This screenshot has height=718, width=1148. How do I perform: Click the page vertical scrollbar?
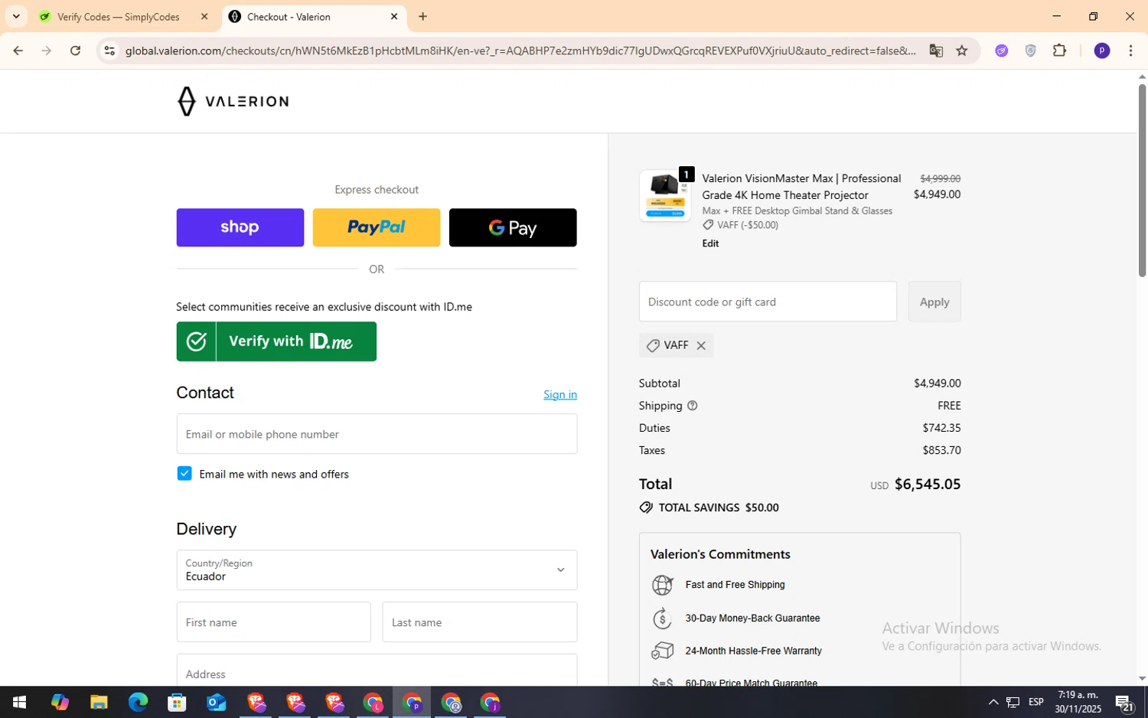point(1142,181)
